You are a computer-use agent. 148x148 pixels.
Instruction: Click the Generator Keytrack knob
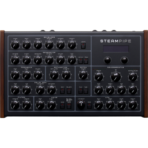[49, 60]
